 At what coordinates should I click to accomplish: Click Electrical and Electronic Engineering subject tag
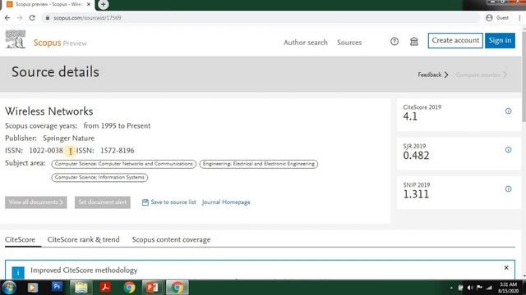(259, 164)
